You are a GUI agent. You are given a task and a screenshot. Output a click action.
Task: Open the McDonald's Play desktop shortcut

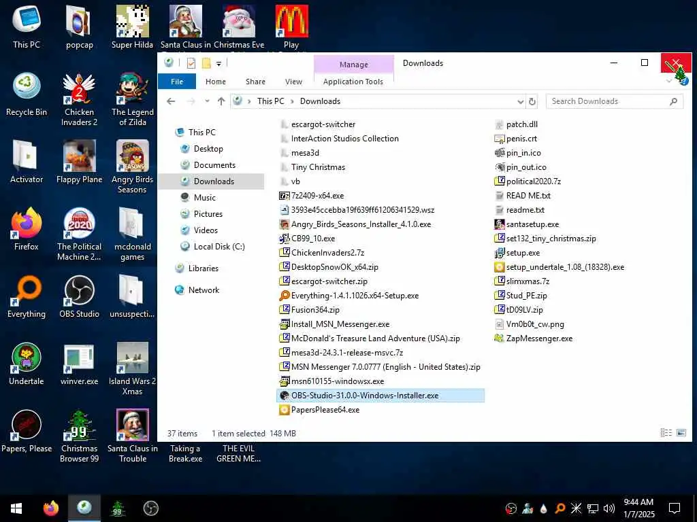point(291,27)
